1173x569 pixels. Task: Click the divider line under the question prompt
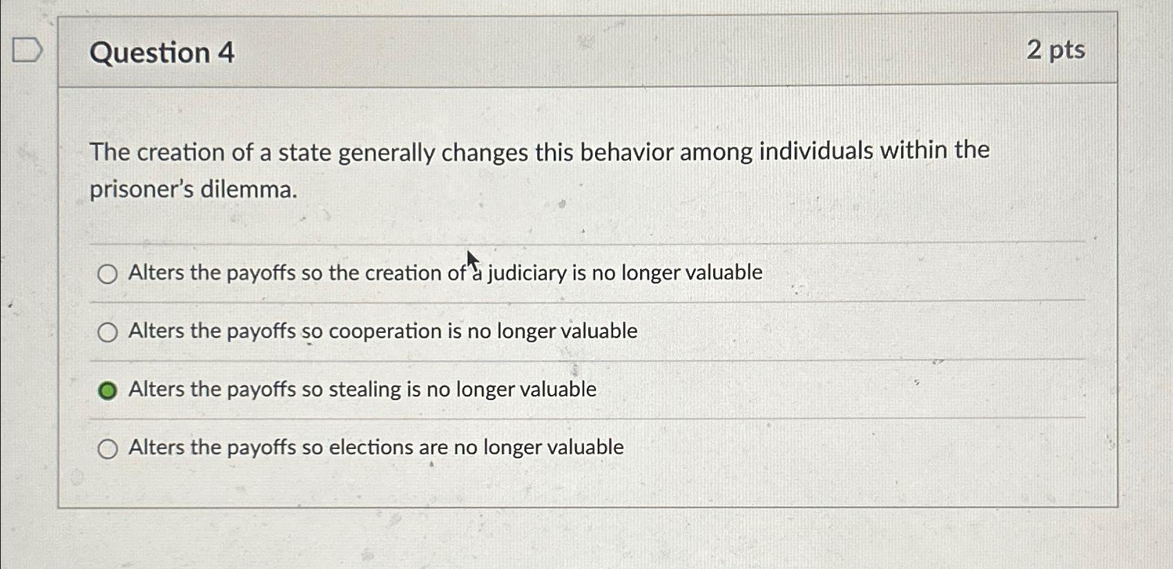point(587,242)
